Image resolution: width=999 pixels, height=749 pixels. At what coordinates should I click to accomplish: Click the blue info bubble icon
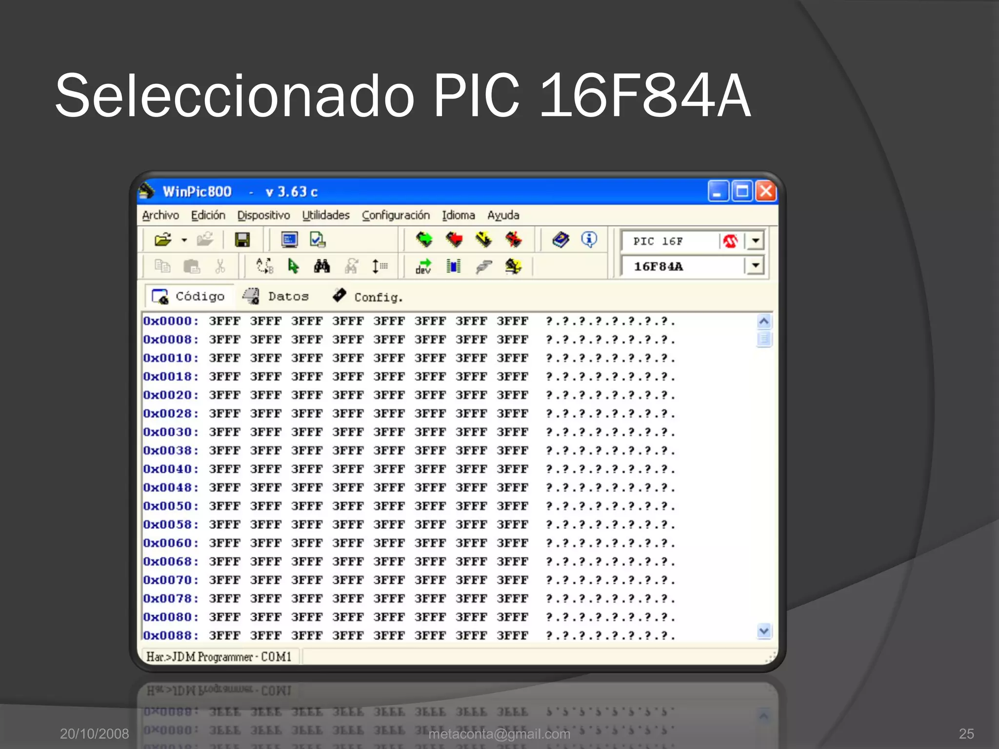click(x=589, y=239)
